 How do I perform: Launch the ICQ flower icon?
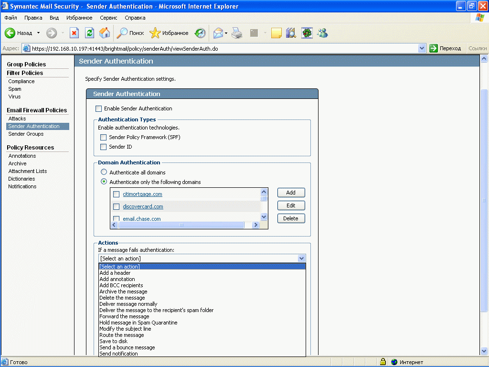click(307, 33)
